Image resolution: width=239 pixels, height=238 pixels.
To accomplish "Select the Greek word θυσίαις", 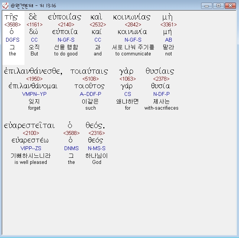I will coord(160,71).
